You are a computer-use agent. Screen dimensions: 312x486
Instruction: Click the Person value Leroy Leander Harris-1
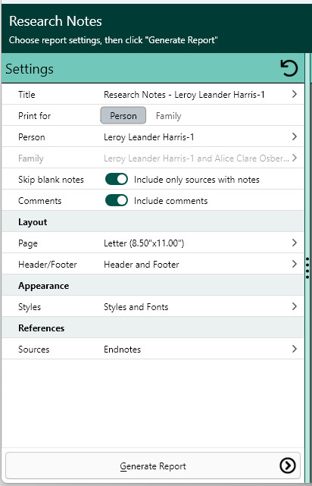point(149,137)
